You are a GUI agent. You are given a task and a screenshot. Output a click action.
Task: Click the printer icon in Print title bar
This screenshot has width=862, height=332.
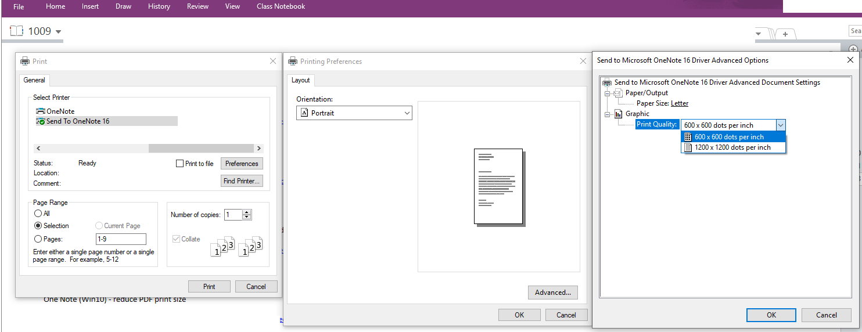[24, 61]
